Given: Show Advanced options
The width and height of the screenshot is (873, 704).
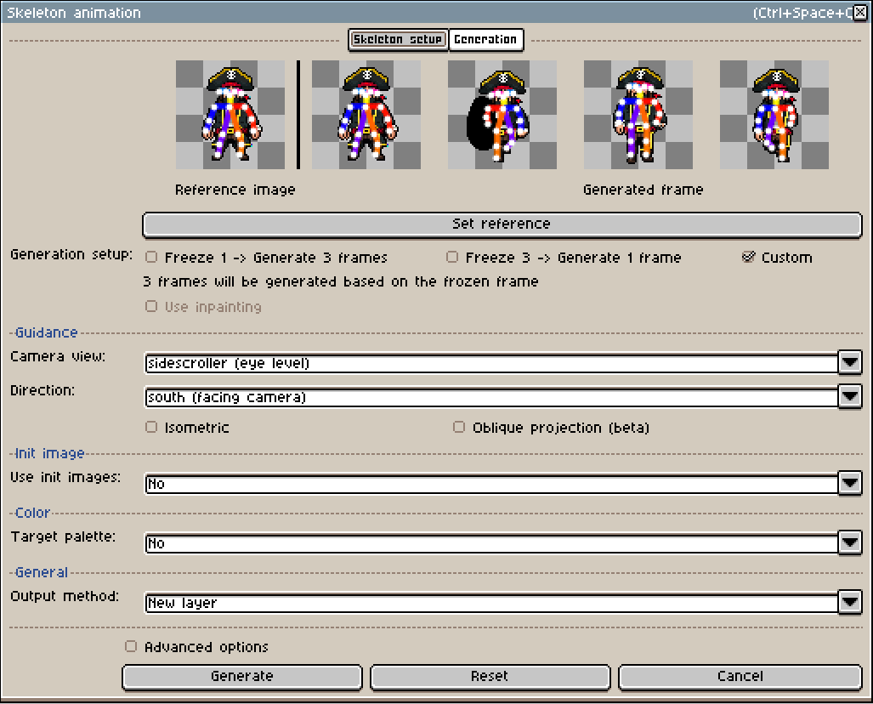Looking at the screenshot, I should pos(130,646).
